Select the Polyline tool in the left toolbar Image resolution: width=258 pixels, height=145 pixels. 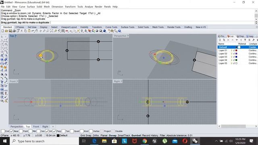pos(2,41)
